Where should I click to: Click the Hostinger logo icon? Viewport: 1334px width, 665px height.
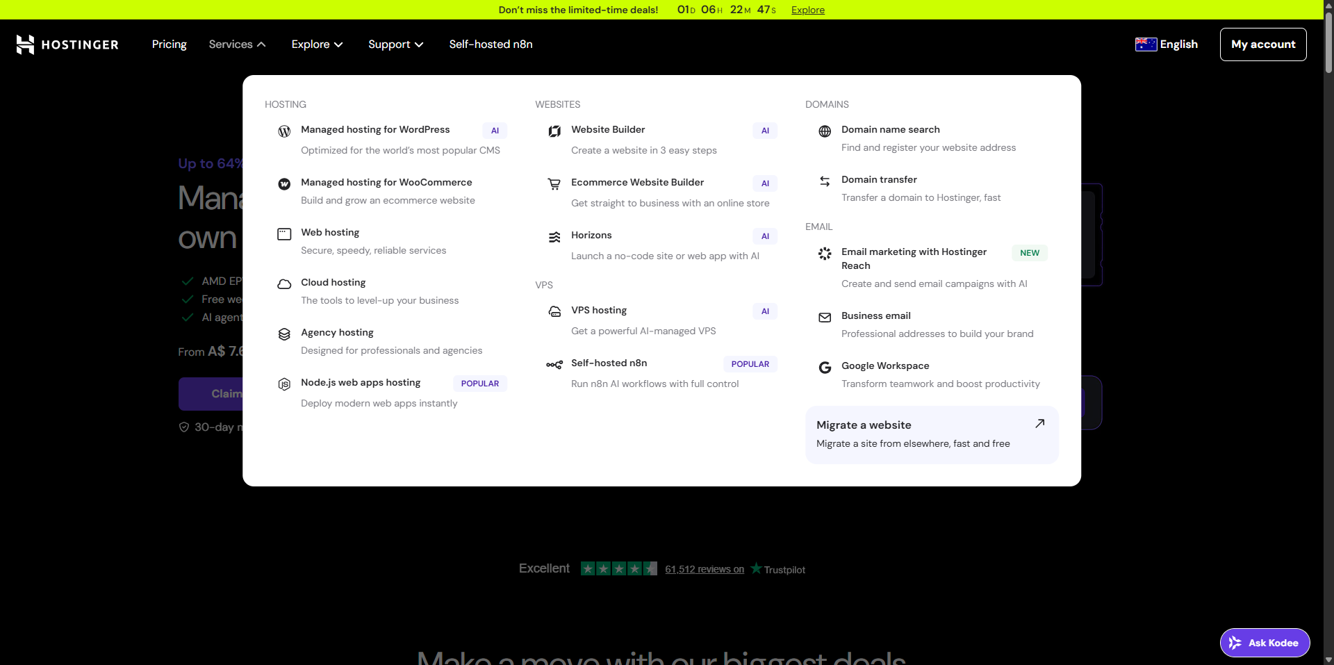(25, 44)
